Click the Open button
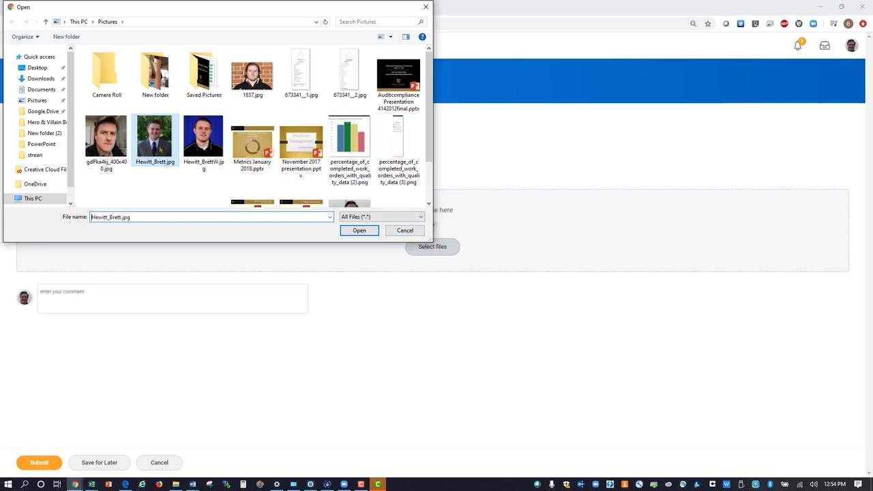 (359, 230)
